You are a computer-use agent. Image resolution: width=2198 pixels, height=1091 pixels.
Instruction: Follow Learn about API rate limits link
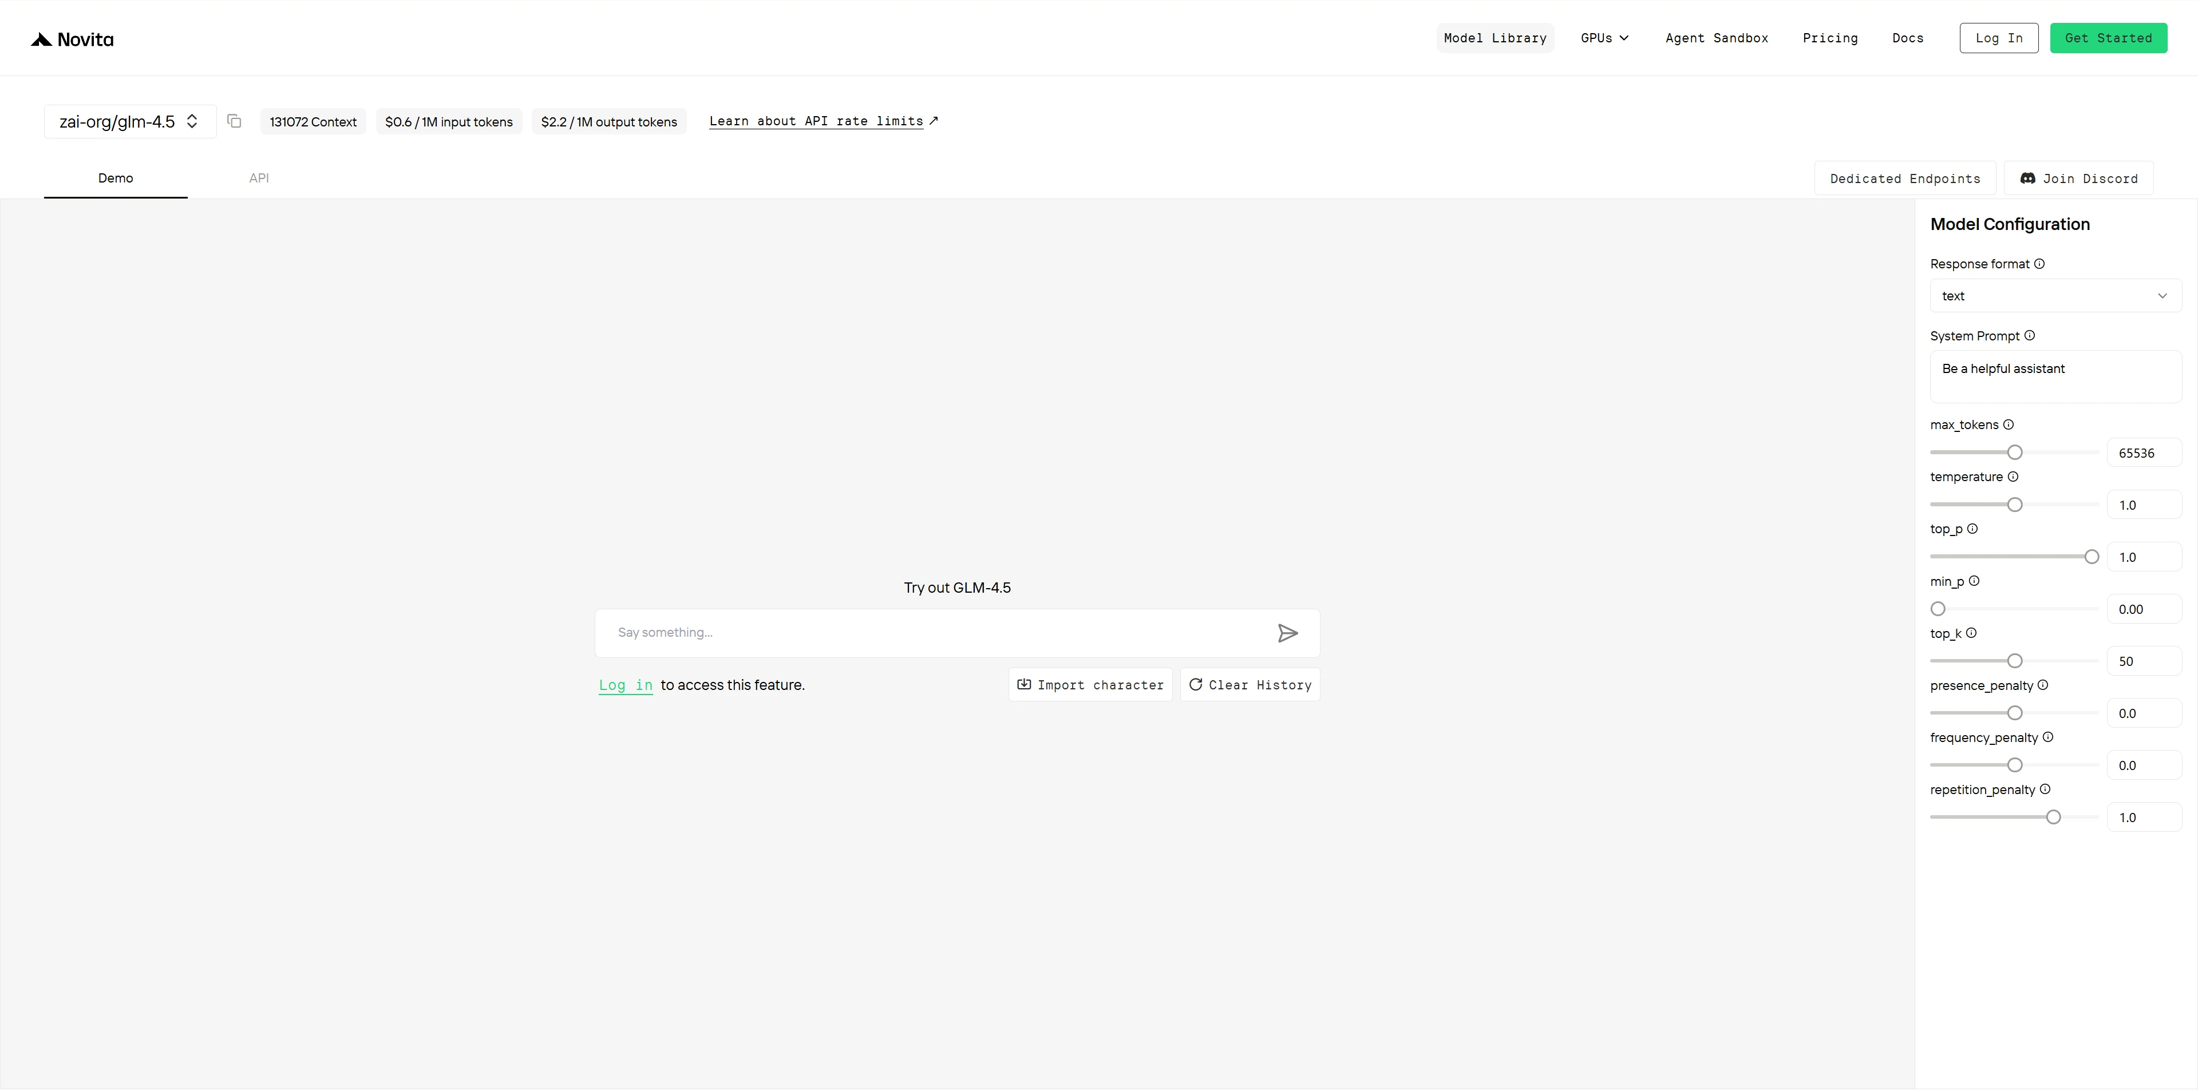824,121
